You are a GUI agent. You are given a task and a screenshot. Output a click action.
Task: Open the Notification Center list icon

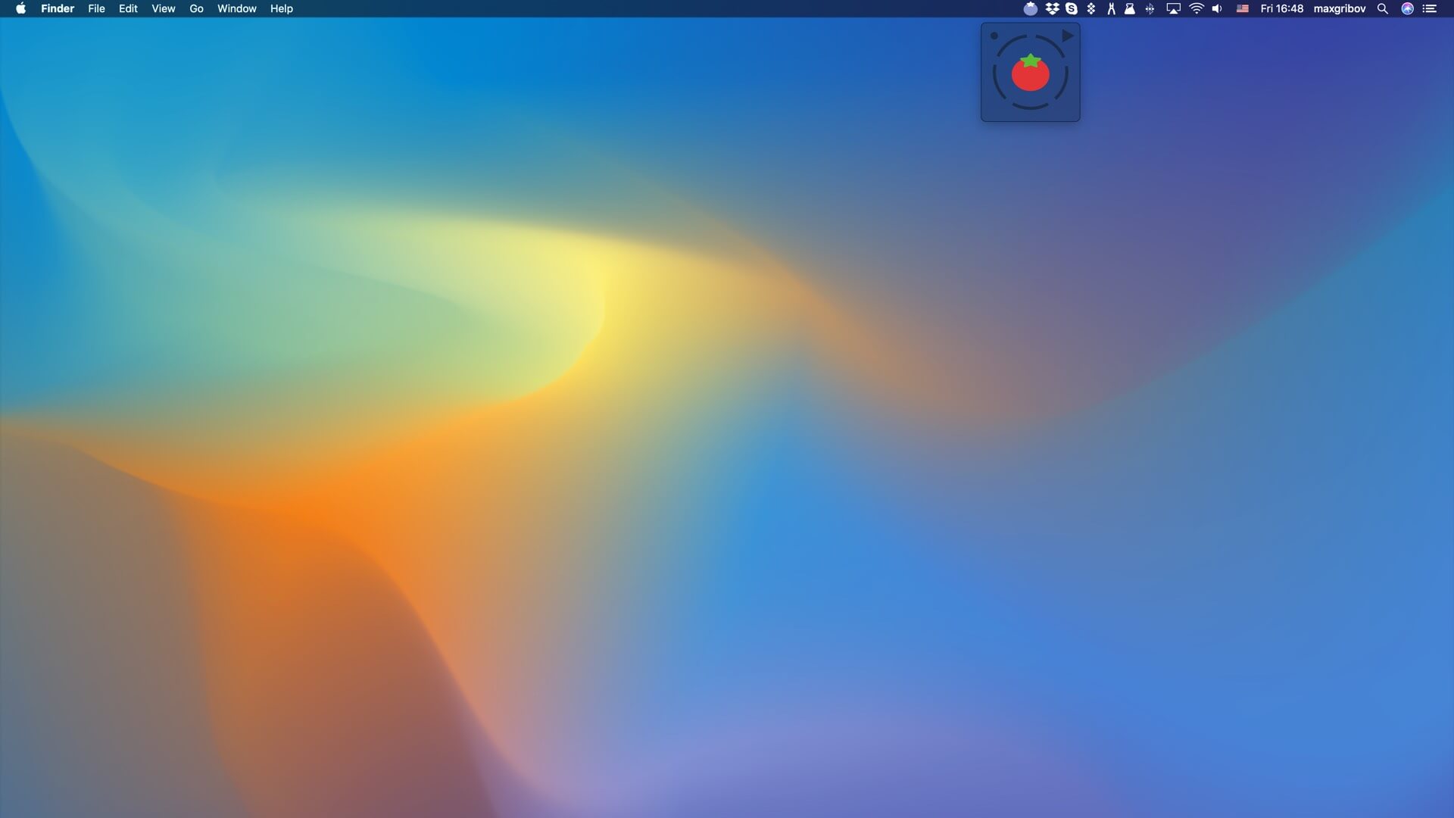coord(1430,9)
